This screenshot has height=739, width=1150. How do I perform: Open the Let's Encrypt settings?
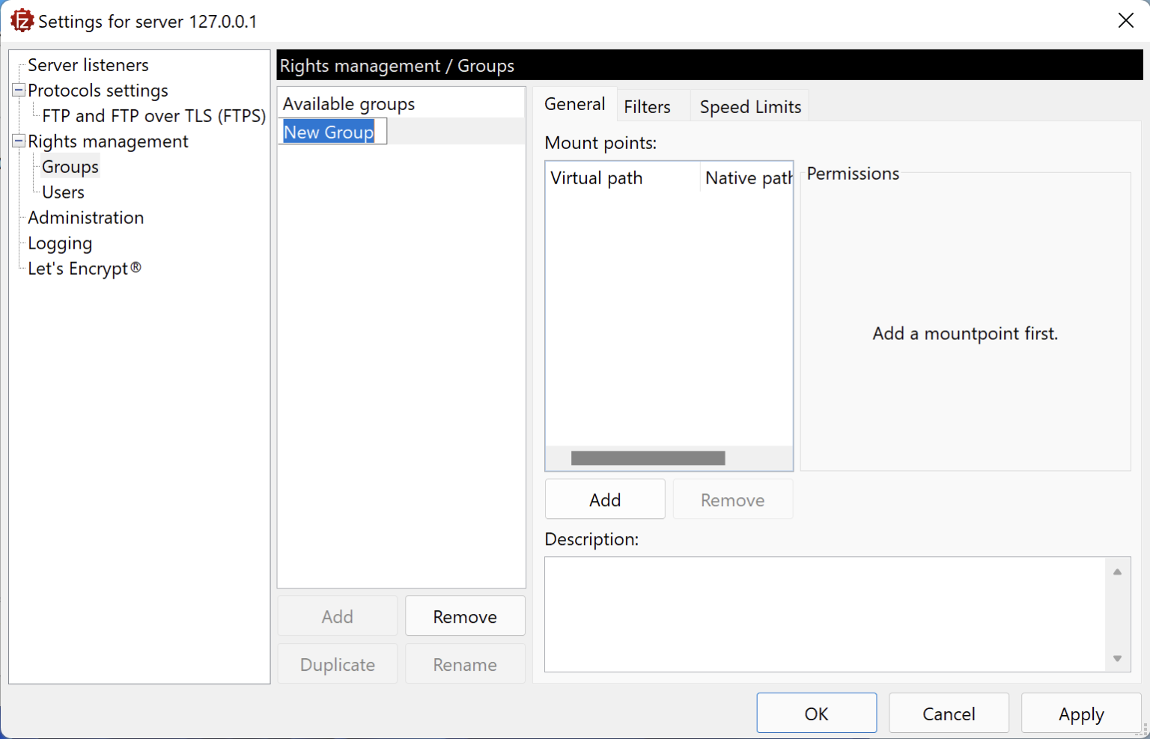tap(83, 268)
